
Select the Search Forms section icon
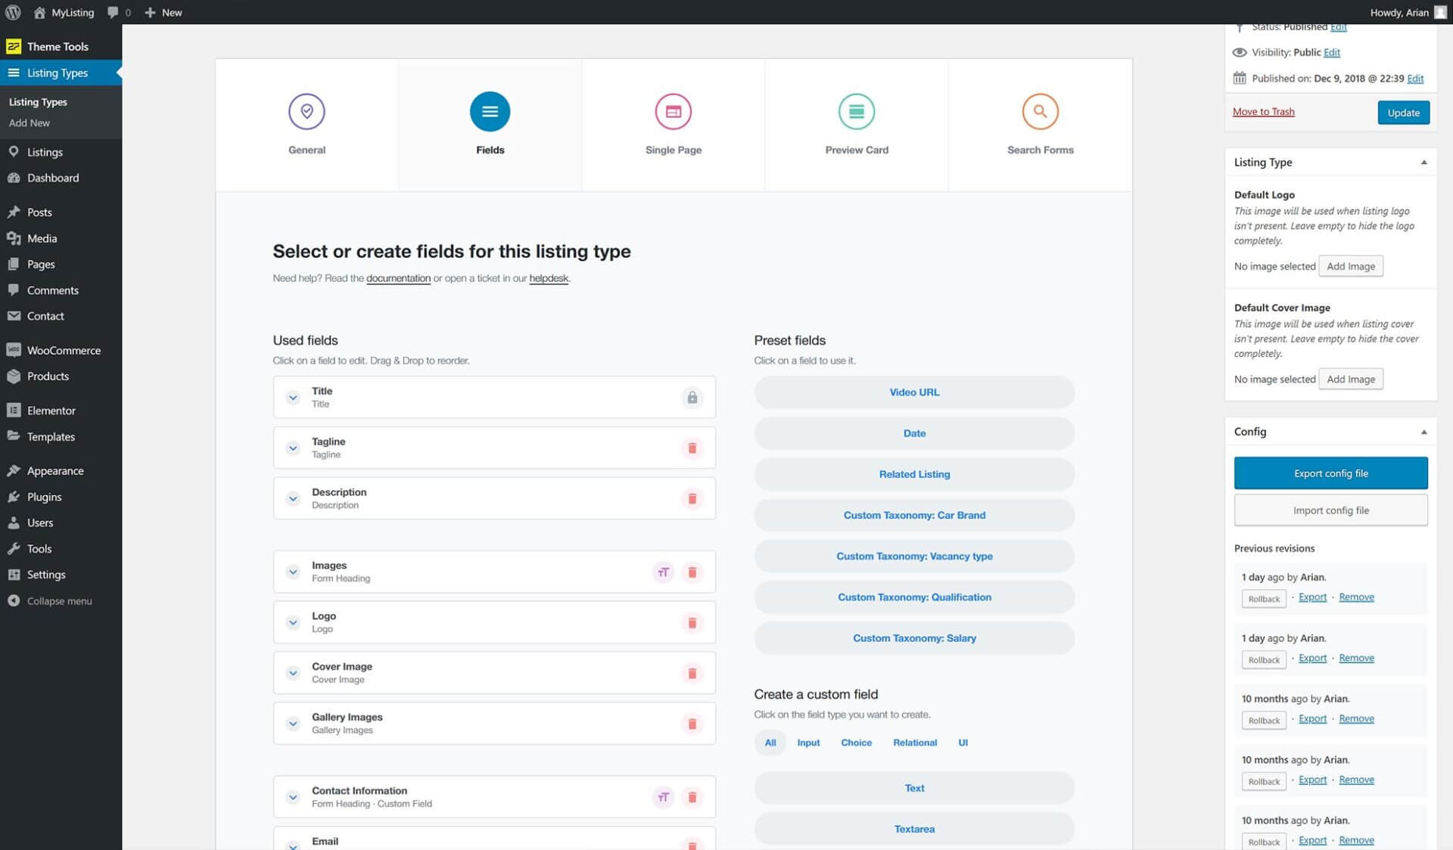click(x=1040, y=111)
